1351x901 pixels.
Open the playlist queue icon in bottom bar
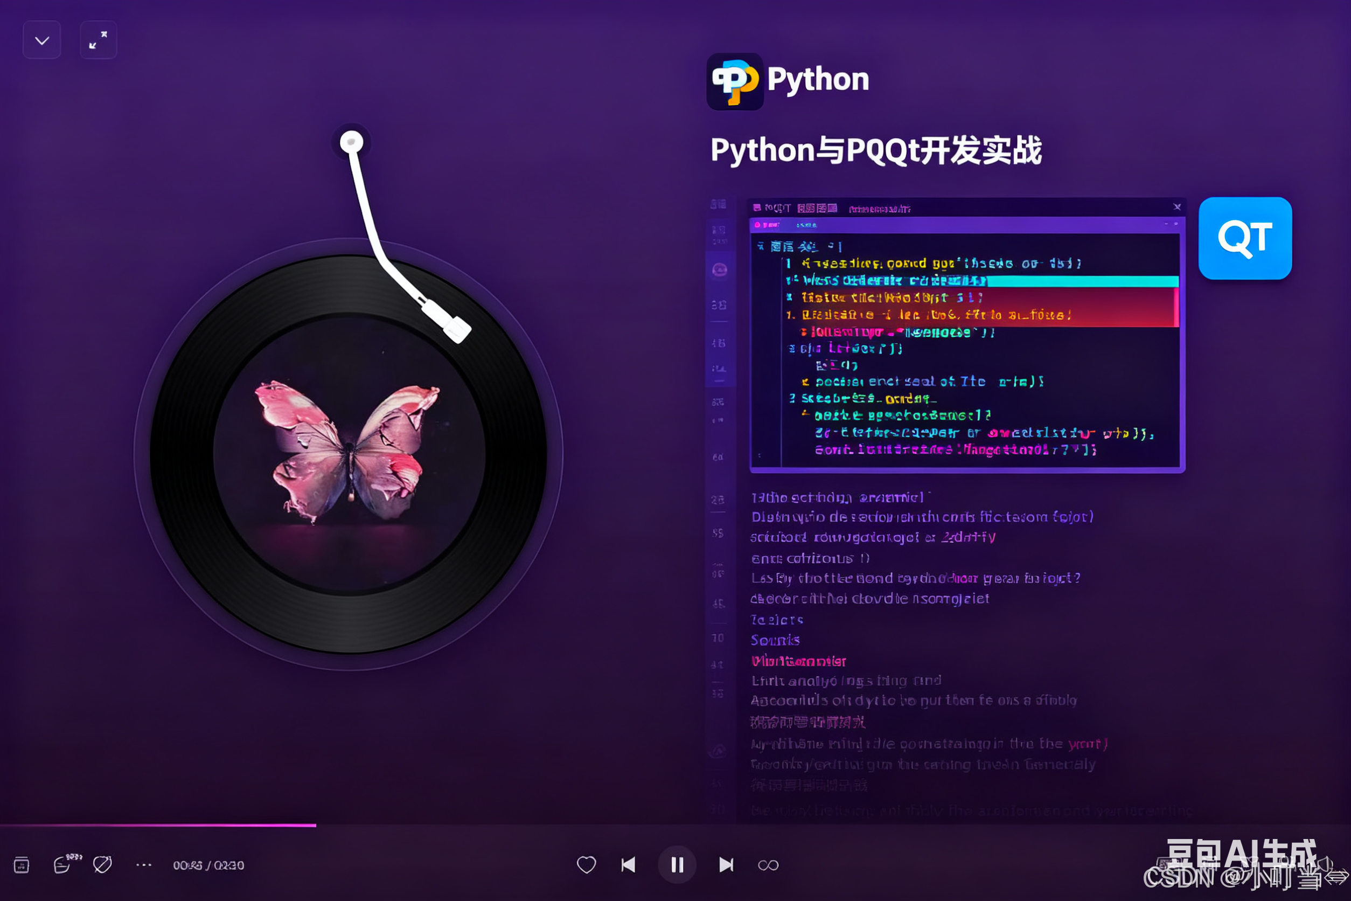21,865
